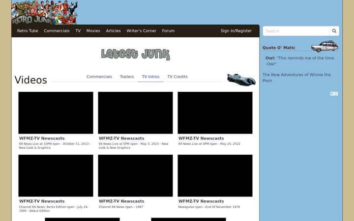Click the search magnifier button
354x221 pixels.
tap(334, 31)
